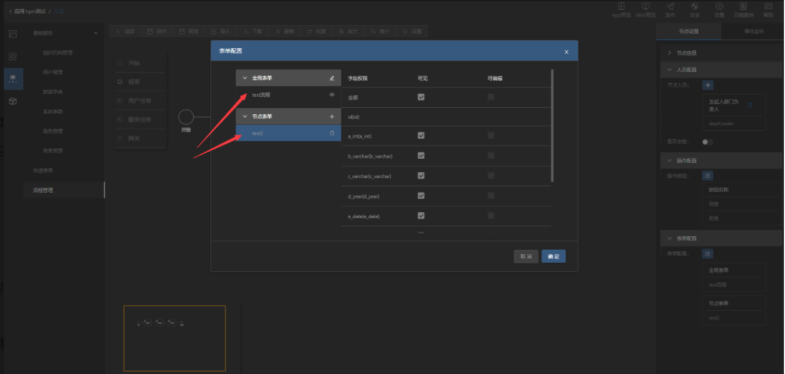Click the edit pencil icon beside 全局表单
785x374 pixels.
[332, 78]
